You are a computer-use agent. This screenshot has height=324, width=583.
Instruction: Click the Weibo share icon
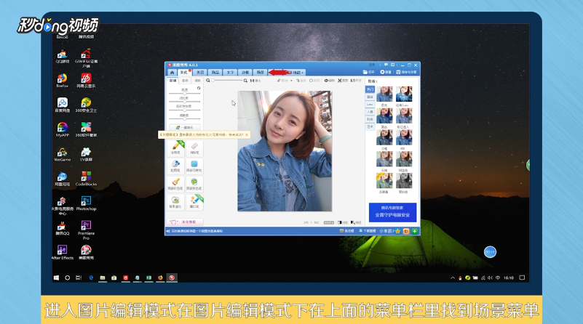406,231
